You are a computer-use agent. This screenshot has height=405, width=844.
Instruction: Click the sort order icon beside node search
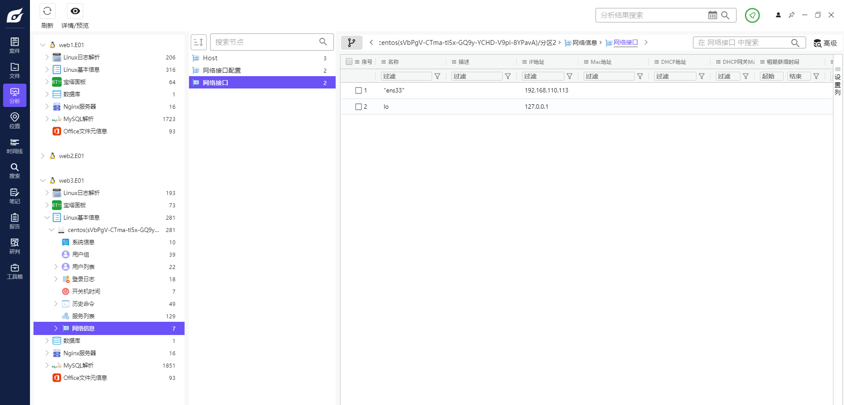(199, 42)
